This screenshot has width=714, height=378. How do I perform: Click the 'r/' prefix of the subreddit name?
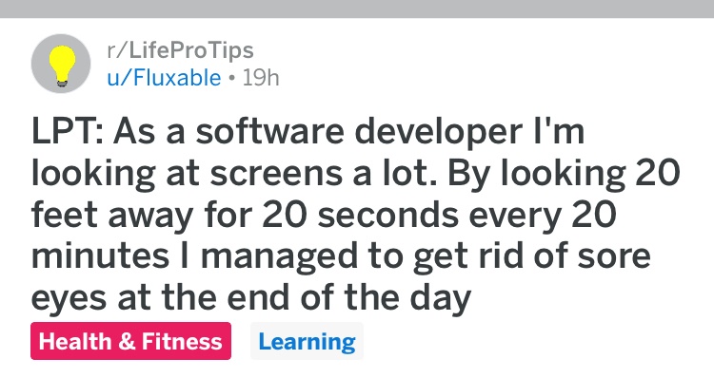[x=117, y=51]
